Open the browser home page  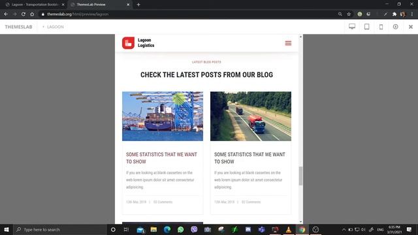tap(32, 14)
